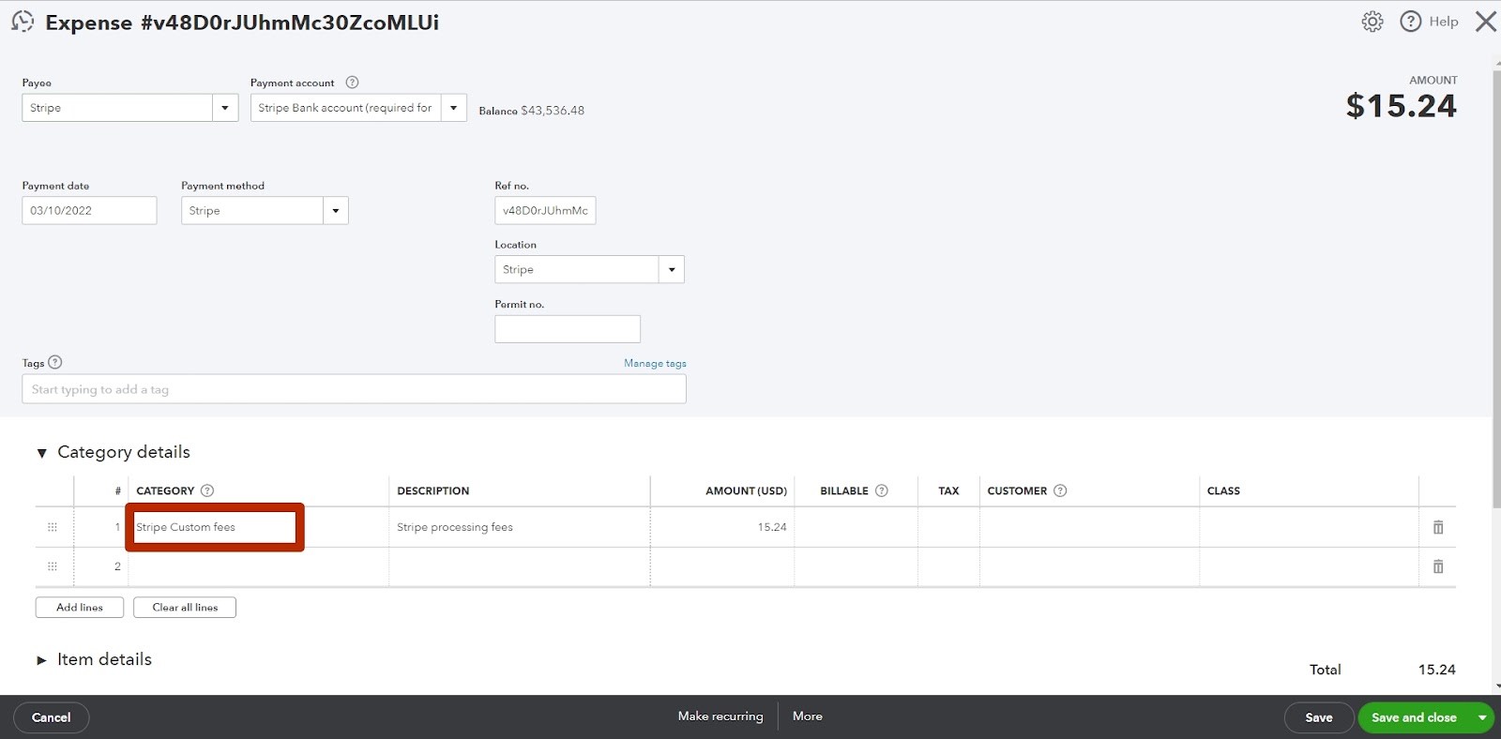Image resolution: width=1501 pixels, height=739 pixels.
Task: Open the Location dropdown arrow
Action: (x=672, y=269)
